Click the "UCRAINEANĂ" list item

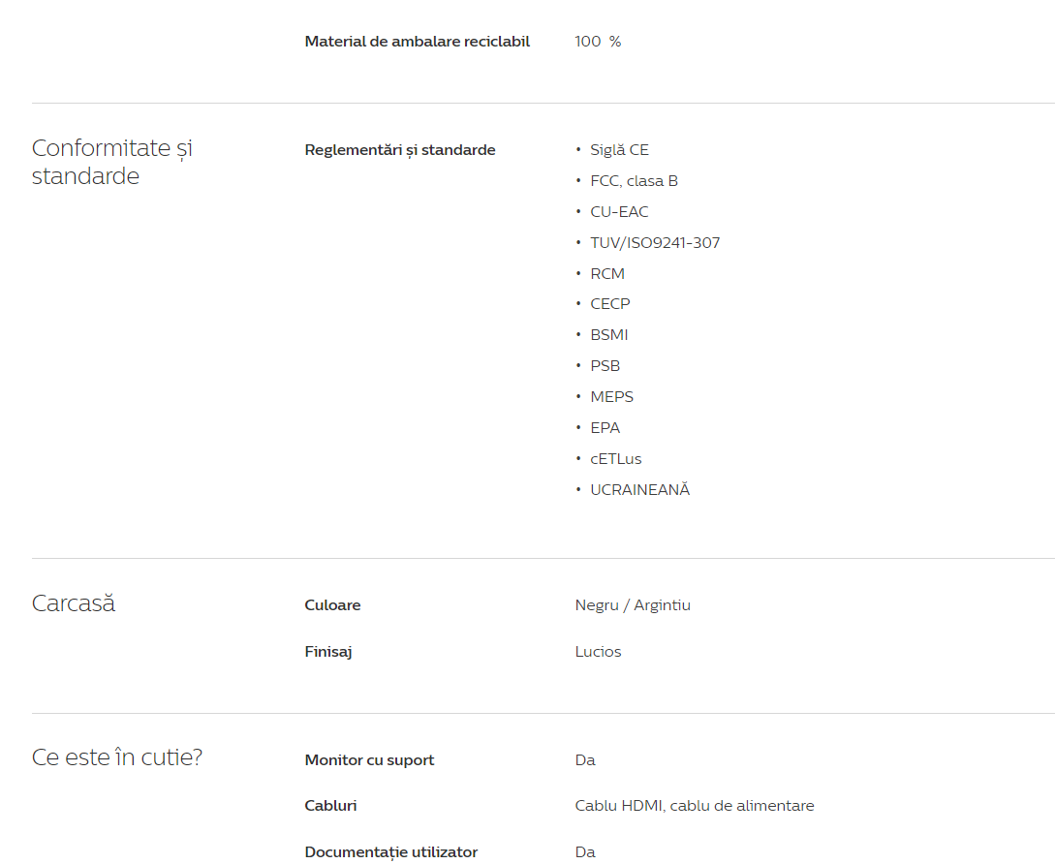[639, 490]
